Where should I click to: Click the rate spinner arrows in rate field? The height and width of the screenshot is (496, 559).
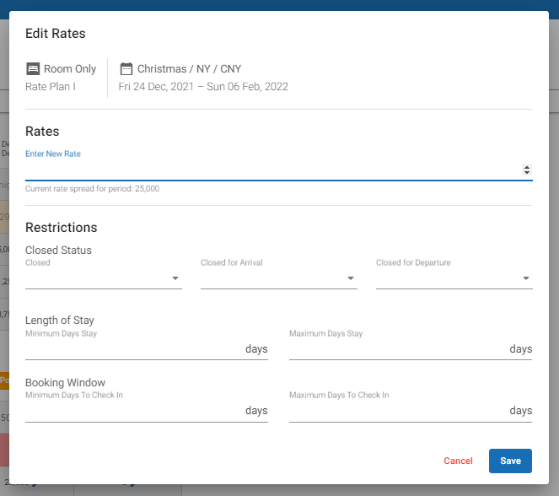(x=527, y=170)
